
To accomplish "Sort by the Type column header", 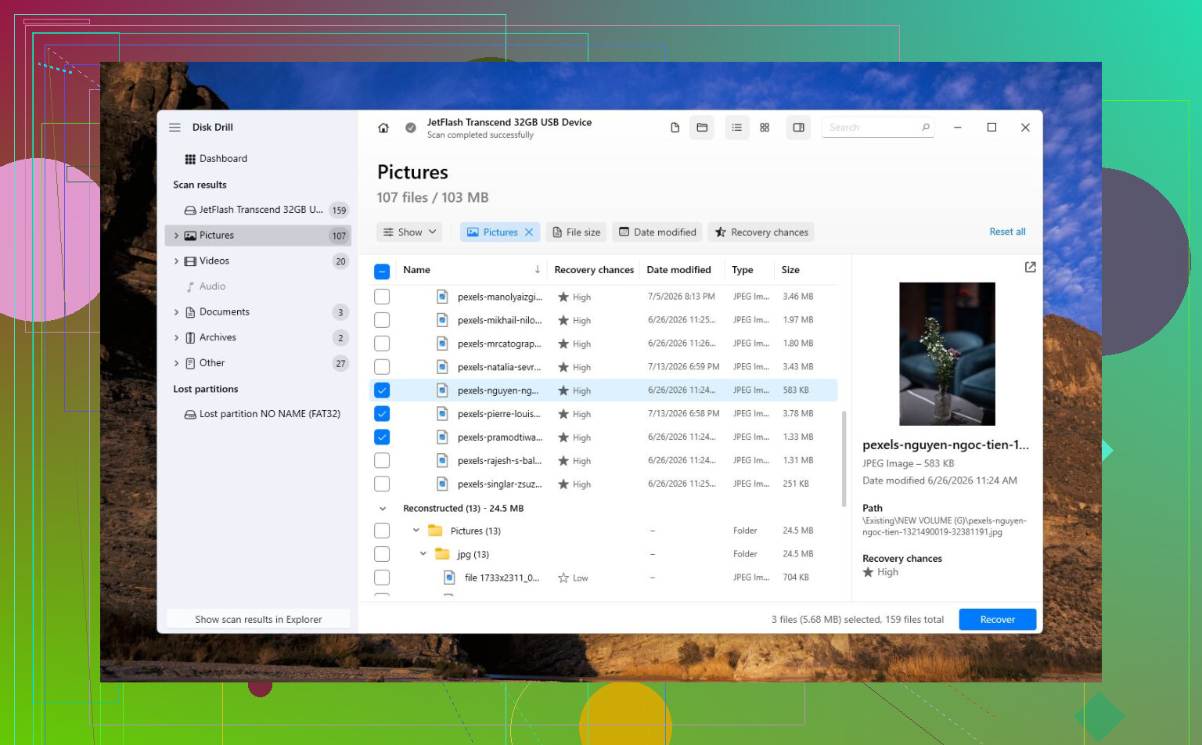I will coord(743,270).
